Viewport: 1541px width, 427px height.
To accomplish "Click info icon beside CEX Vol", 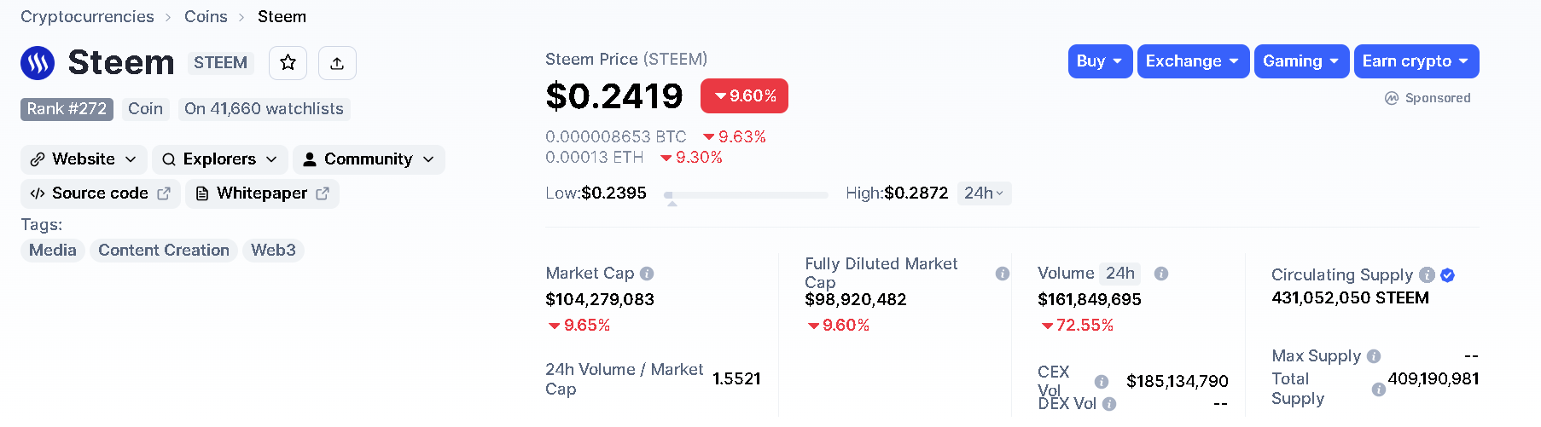I will (x=1102, y=381).
